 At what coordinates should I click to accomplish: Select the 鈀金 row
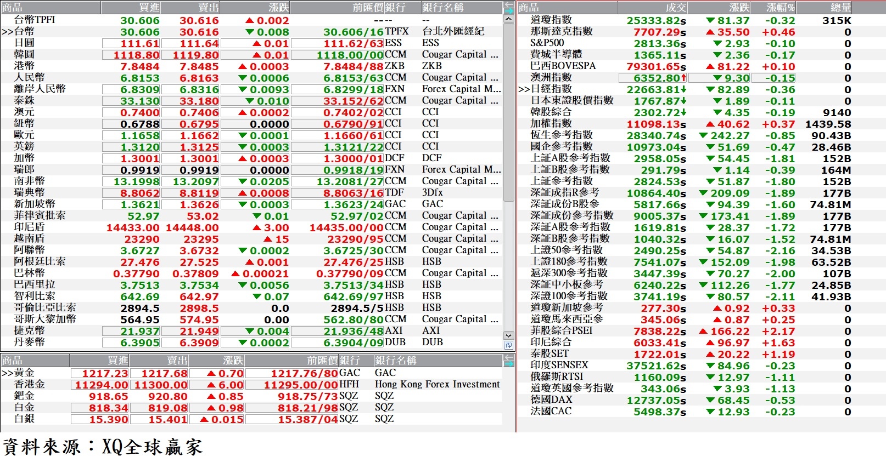point(251,396)
